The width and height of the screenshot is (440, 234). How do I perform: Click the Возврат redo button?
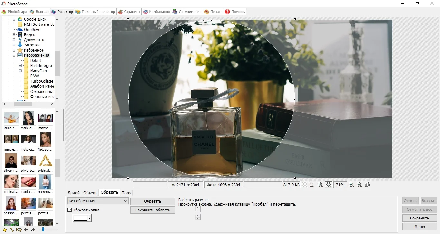click(x=428, y=200)
